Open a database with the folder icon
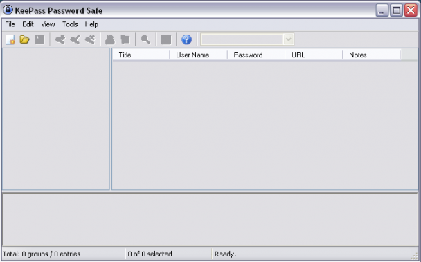 click(24, 39)
